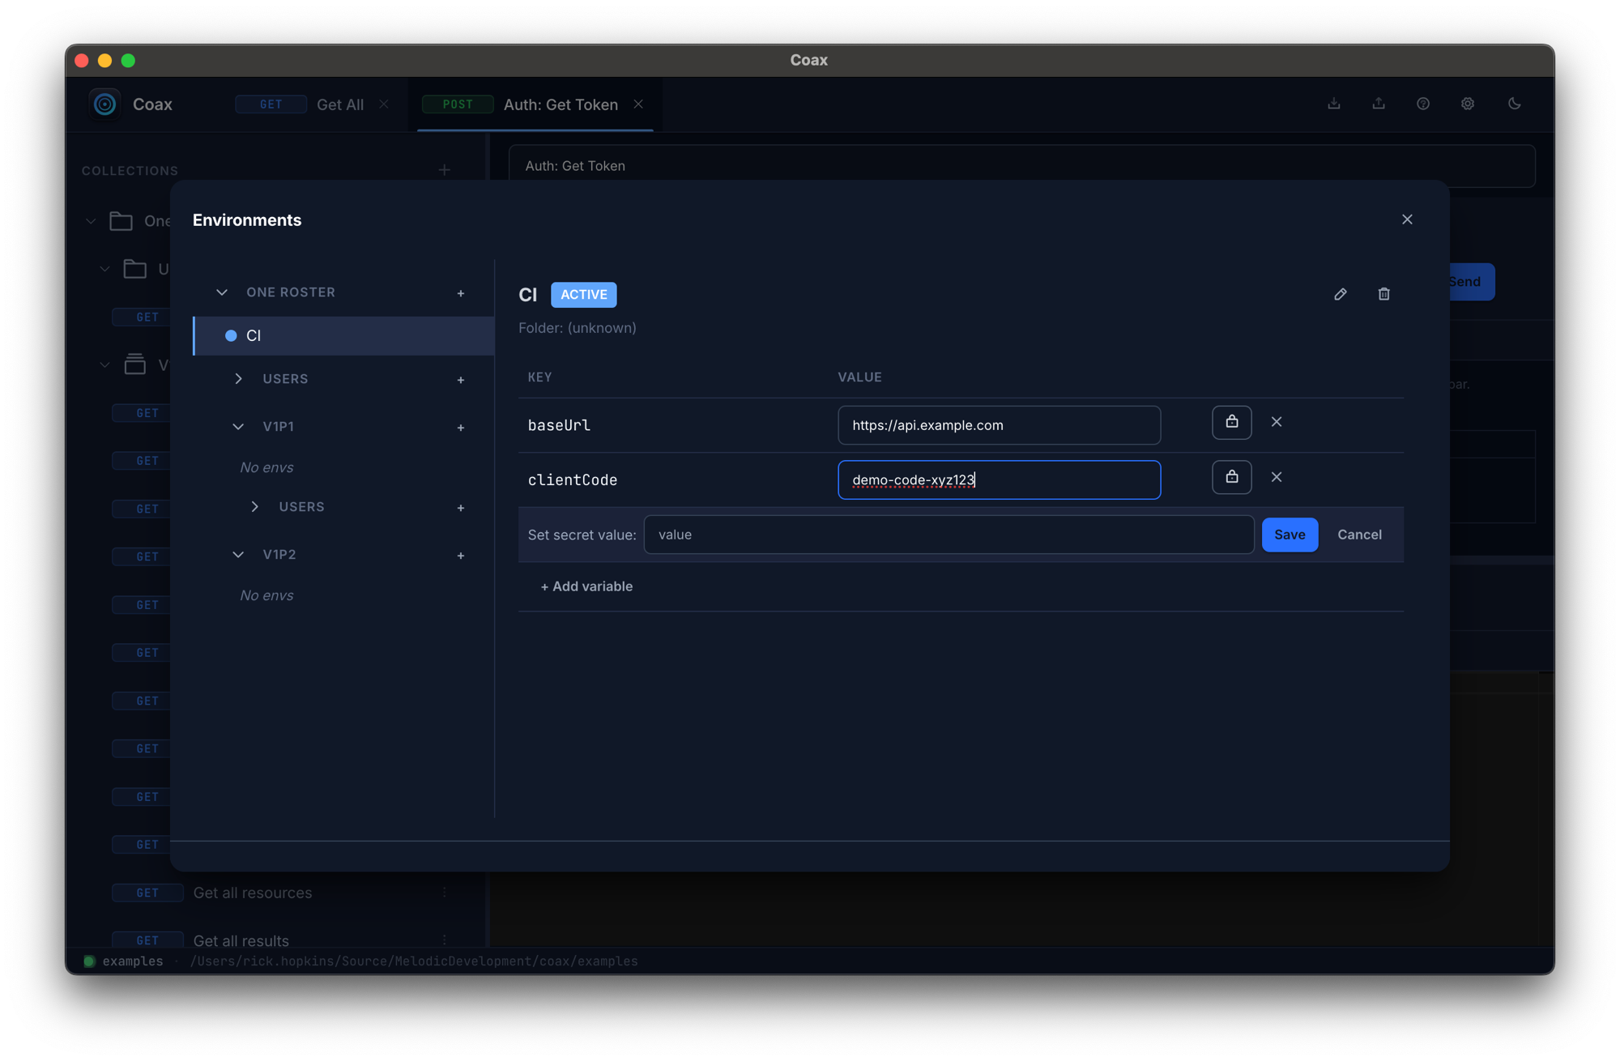
Task: Click the export upload icon in toolbar
Action: click(1378, 104)
